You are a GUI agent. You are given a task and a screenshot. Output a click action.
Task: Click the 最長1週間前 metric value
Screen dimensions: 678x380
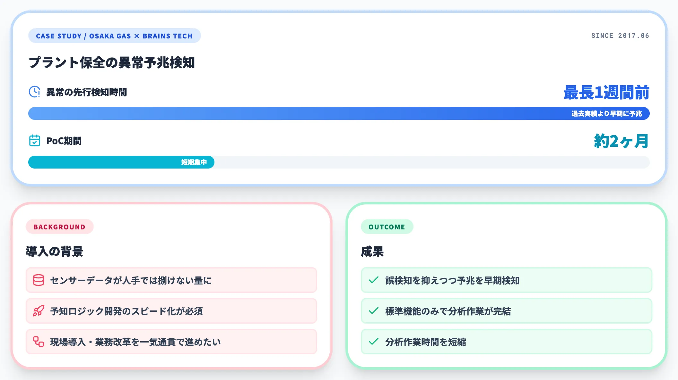click(606, 92)
